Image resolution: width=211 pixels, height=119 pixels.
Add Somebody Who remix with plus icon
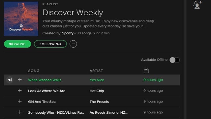pyautogui.click(x=20, y=112)
